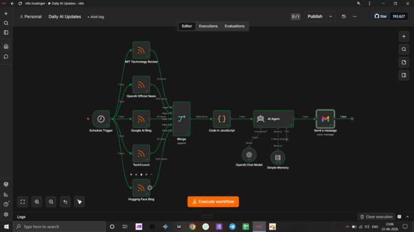Expand the Publish dropdown arrow
This screenshot has height=232, width=414.
331,16
